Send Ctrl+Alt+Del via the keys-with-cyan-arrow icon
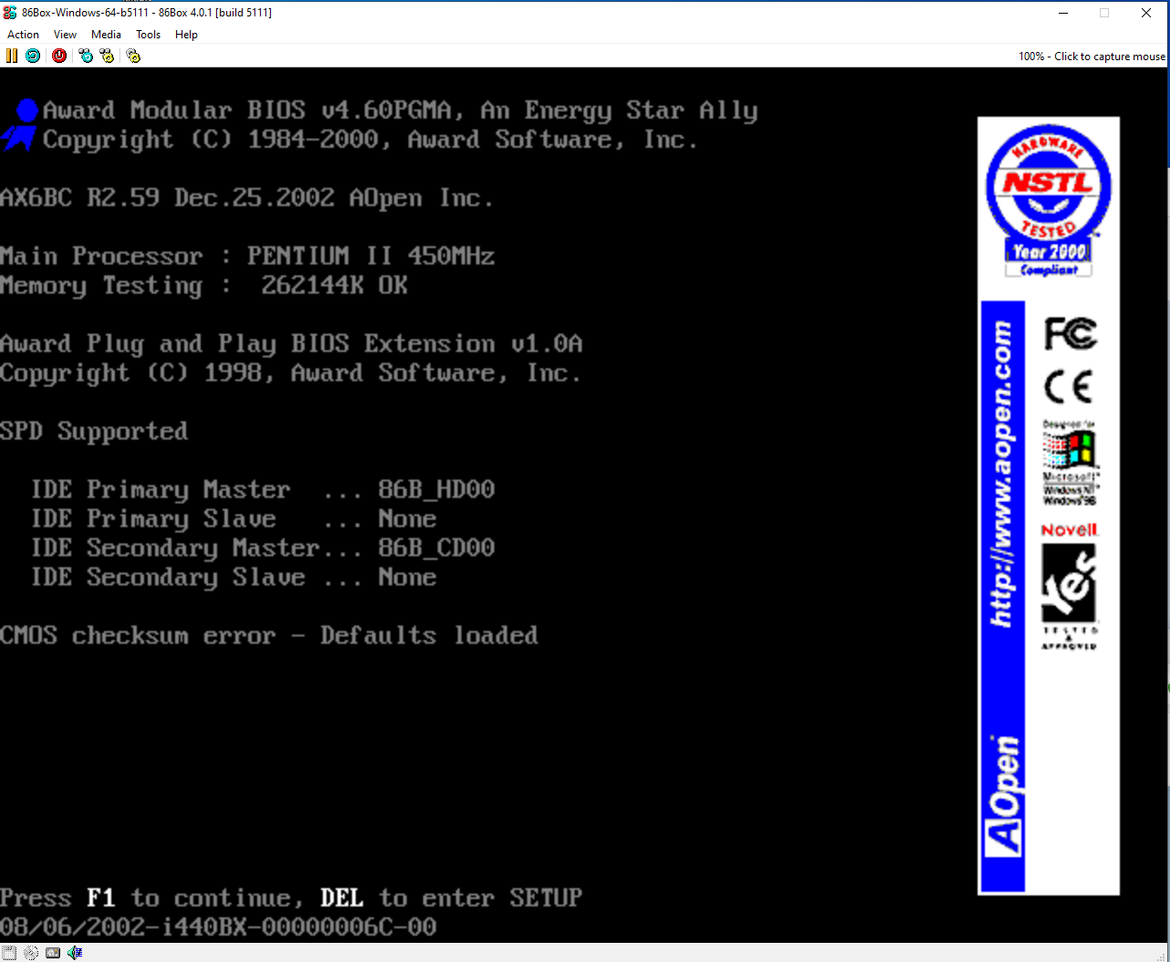The width and height of the screenshot is (1170, 962). click(x=86, y=56)
